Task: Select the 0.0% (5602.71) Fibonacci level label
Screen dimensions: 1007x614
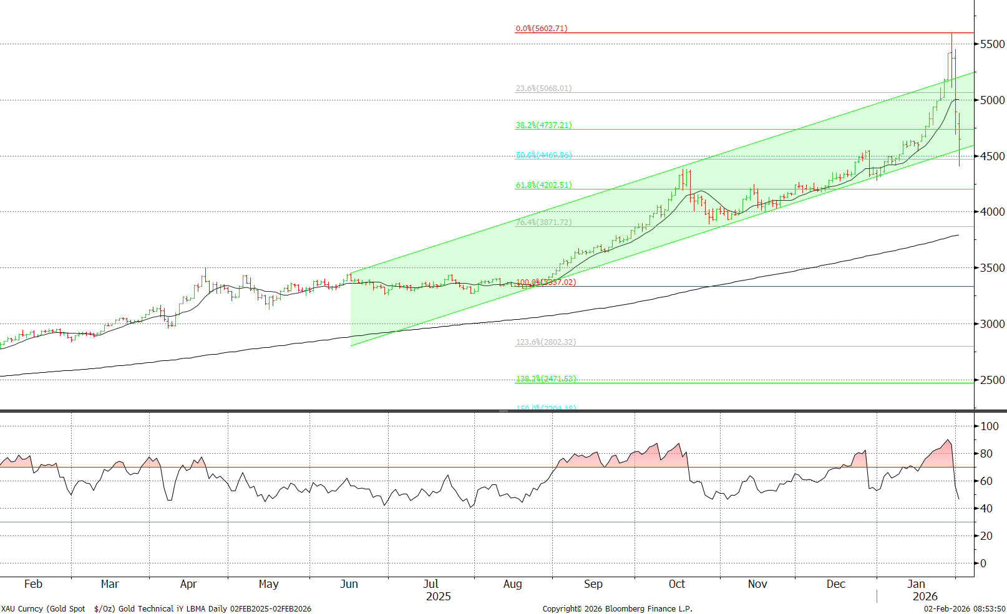Action: 540,29
